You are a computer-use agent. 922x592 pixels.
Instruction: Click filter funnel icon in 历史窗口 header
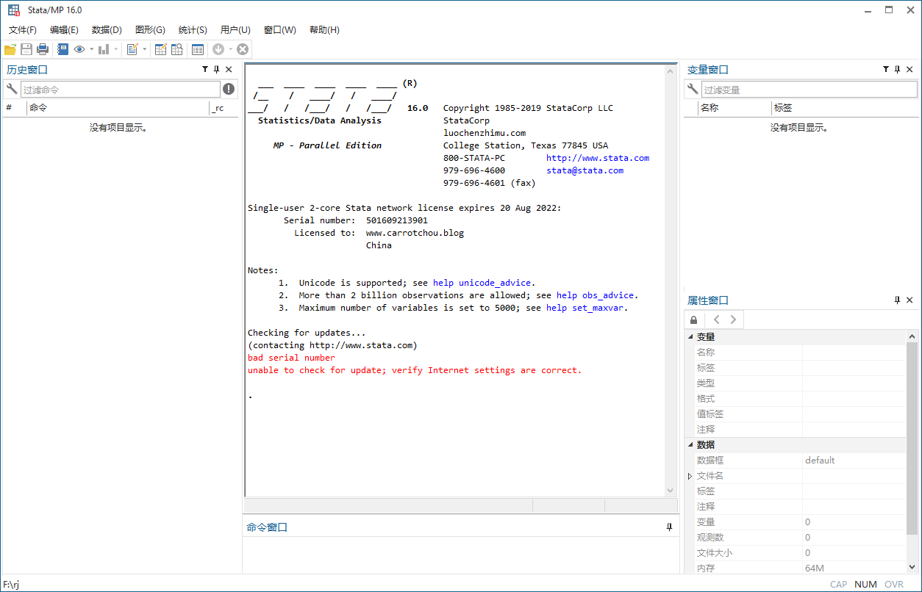(x=205, y=69)
